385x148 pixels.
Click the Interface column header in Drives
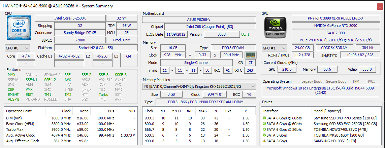coord(286,111)
